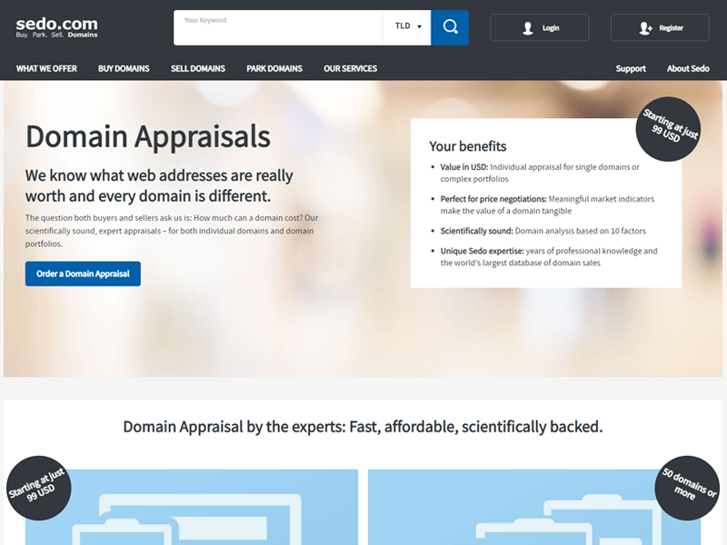This screenshot has width=727, height=545.
Task: Open the WHAT WE OFFER menu
Action: 46,69
